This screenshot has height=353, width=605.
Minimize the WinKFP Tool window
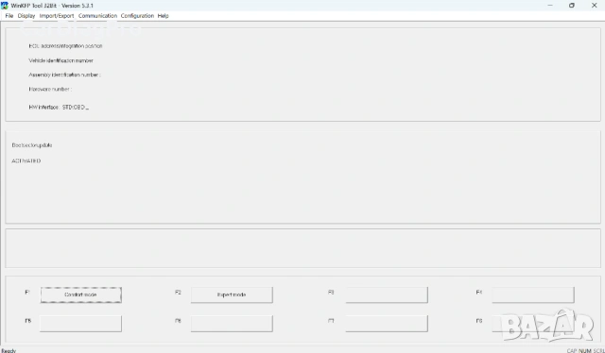(550, 6)
